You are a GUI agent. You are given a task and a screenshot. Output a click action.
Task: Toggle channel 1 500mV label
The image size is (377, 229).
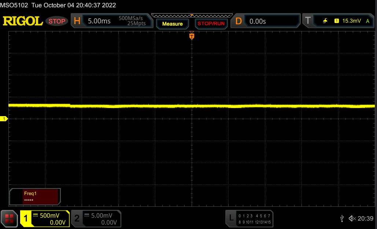[49, 215]
